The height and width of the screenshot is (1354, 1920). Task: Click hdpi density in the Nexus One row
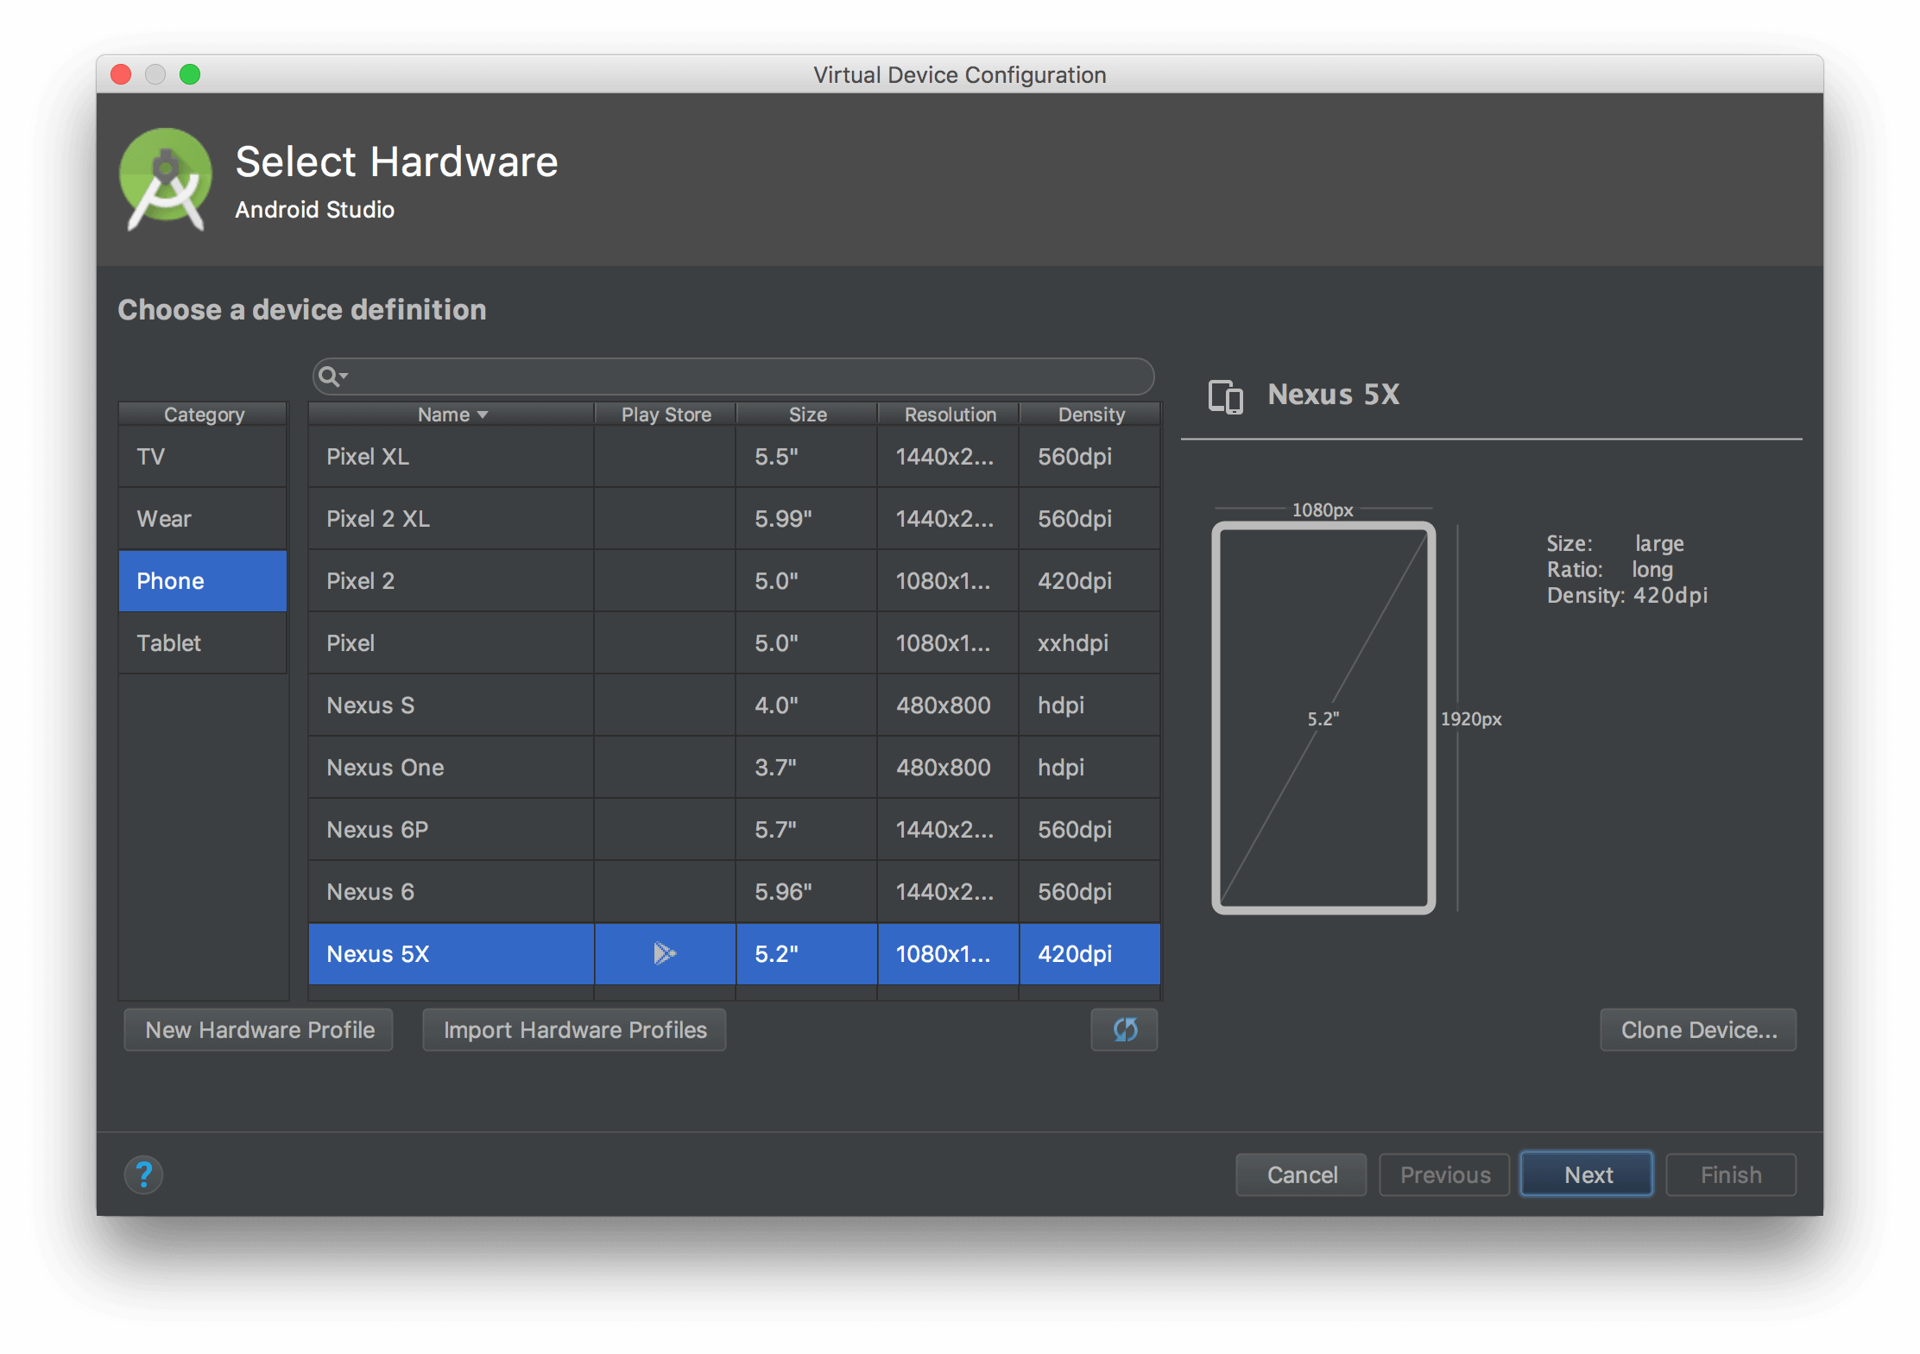tap(1090, 768)
